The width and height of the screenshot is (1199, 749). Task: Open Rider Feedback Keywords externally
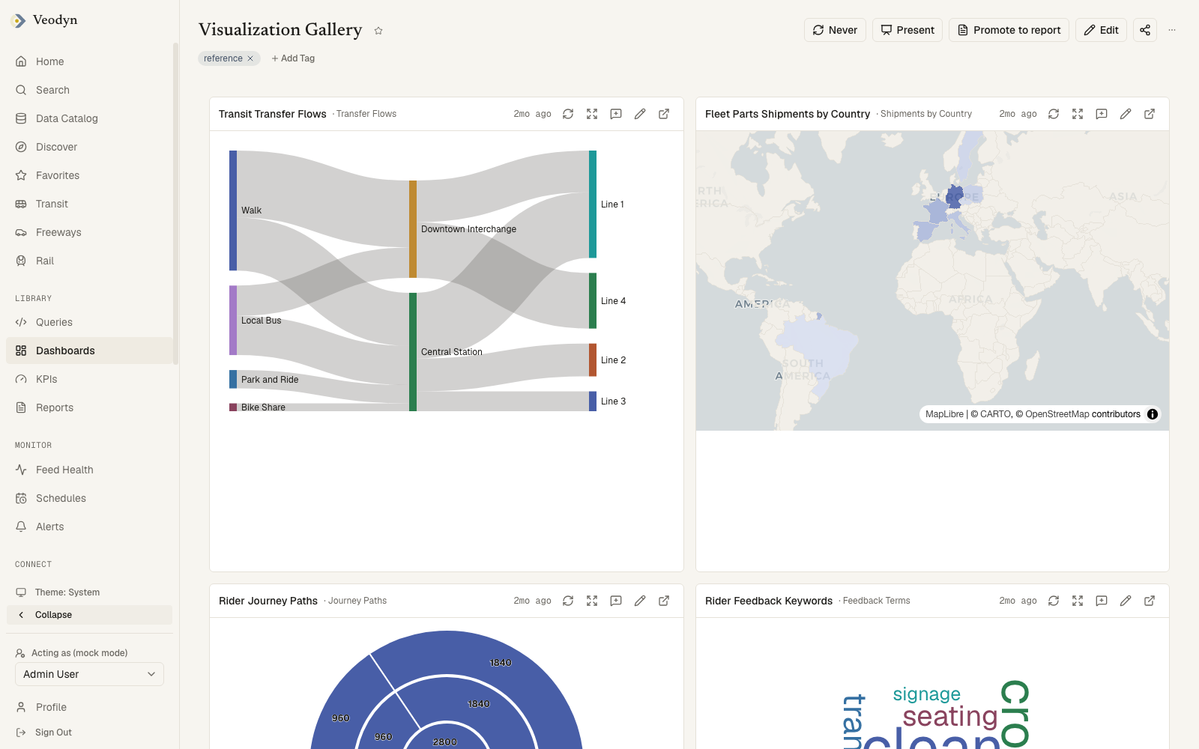(x=1150, y=601)
